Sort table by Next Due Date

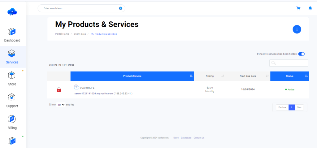click(x=248, y=76)
